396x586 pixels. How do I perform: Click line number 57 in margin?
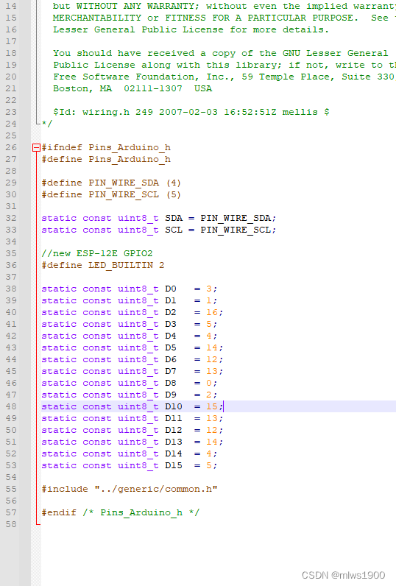click(11, 512)
